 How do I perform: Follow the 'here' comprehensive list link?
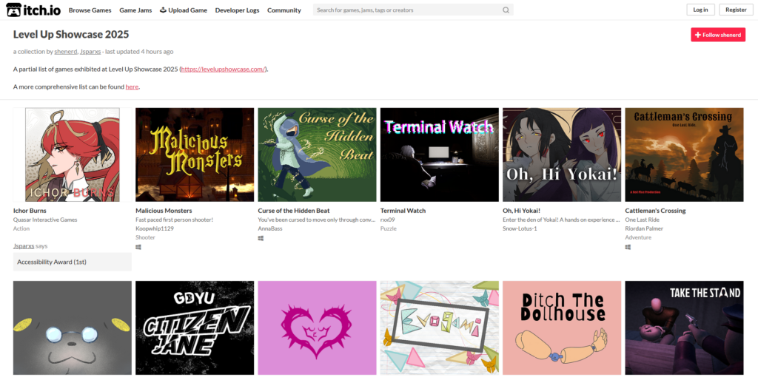(132, 87)
